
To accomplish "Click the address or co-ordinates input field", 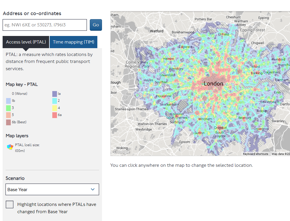I will [x=45, y=25].
